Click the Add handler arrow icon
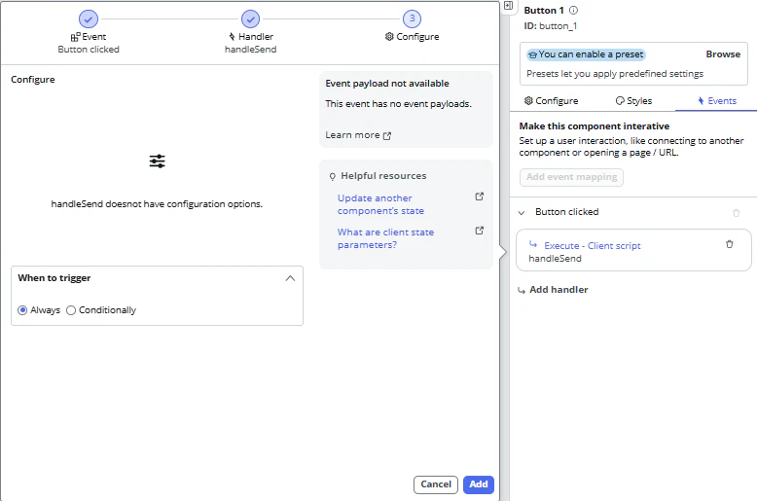Viewport: 757px width, 501px height. 522,291
